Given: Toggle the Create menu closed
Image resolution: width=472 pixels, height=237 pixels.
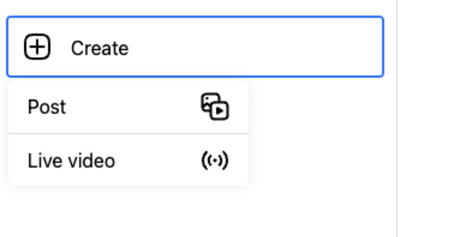Looking at the screenshot, I should click(194, 47).
